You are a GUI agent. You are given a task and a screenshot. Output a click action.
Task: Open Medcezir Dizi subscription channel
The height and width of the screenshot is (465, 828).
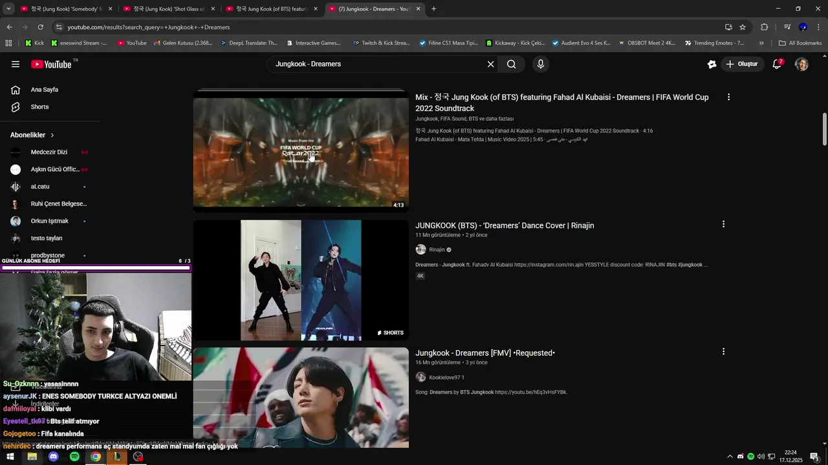point(50,152)
